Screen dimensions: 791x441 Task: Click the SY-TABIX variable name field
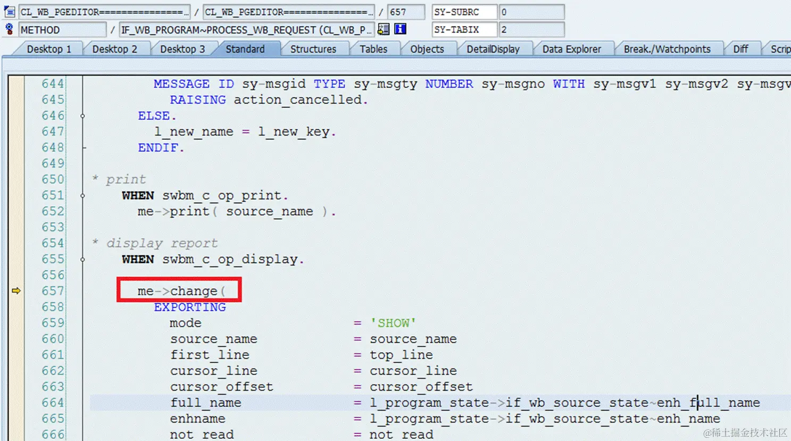[x=464, y=30]
